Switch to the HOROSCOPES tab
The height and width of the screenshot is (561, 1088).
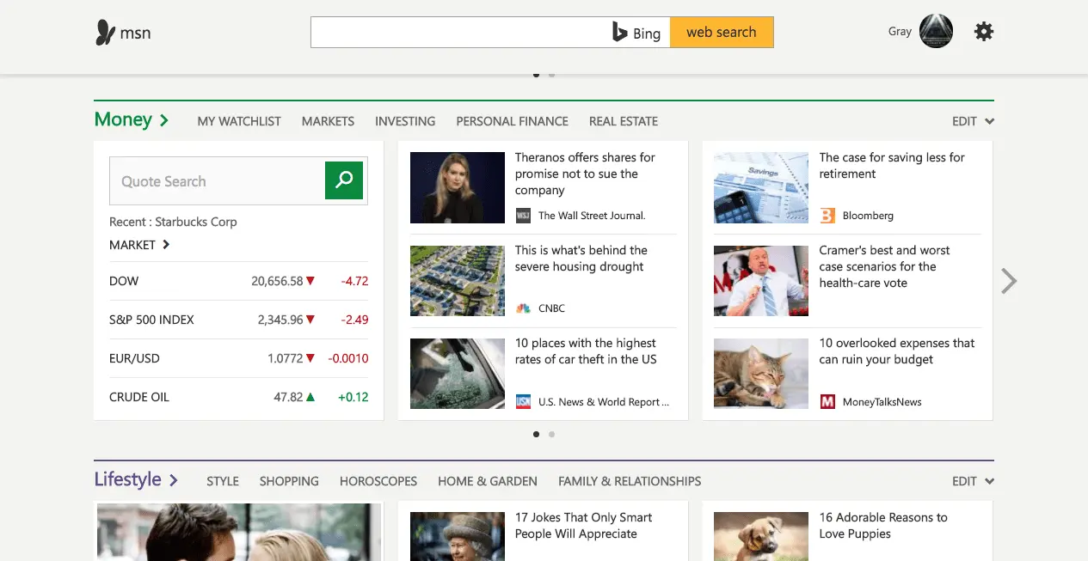[x=378, y=481]
